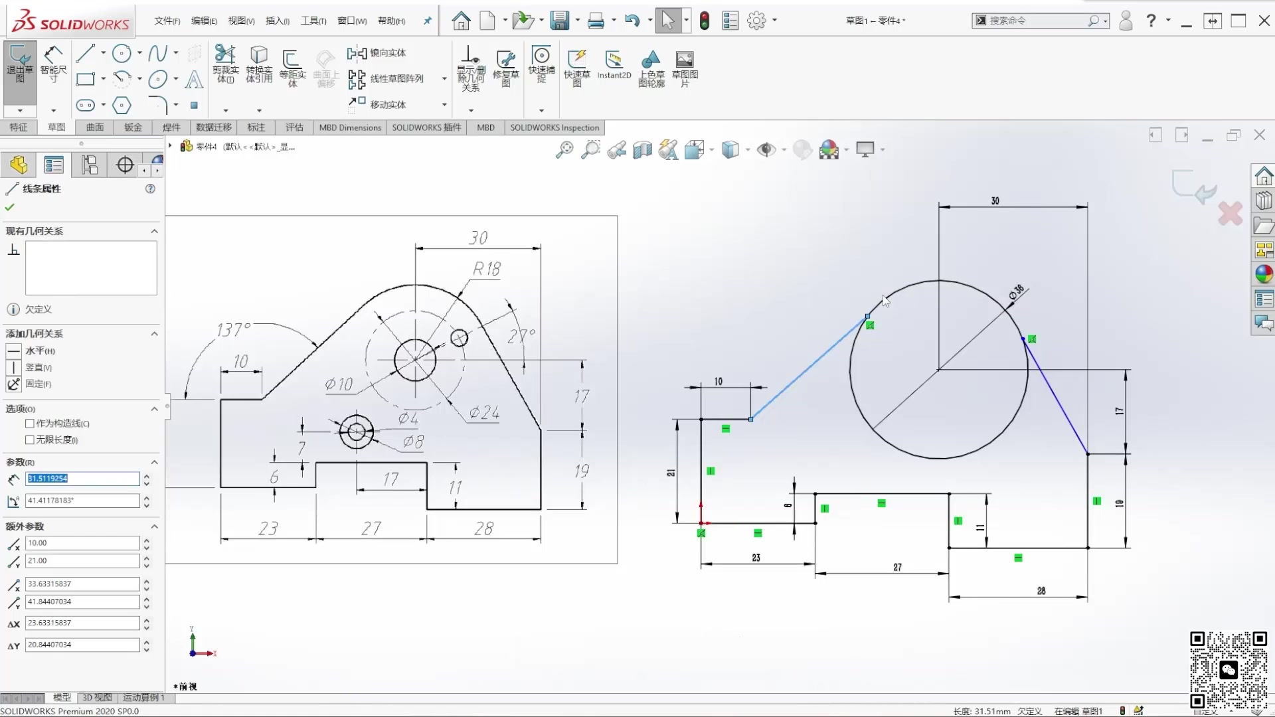Enable the 无限长度 option
This screenshot has width=1275, height=717.
tap(29, 440)
